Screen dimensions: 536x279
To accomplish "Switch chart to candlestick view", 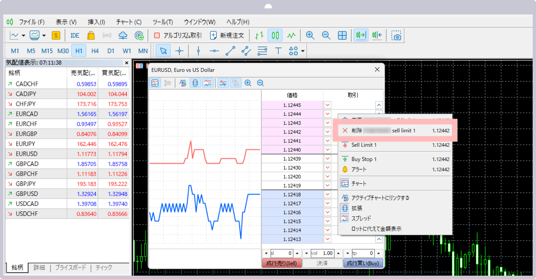I will tap(275, 35).
